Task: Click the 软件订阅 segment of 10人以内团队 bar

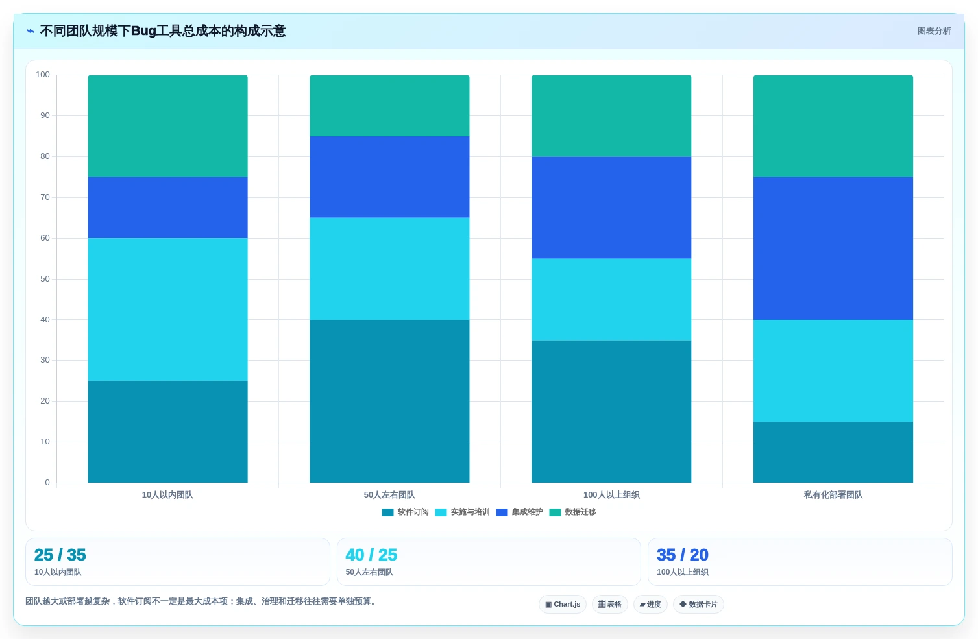Action: tap(167, 432)
